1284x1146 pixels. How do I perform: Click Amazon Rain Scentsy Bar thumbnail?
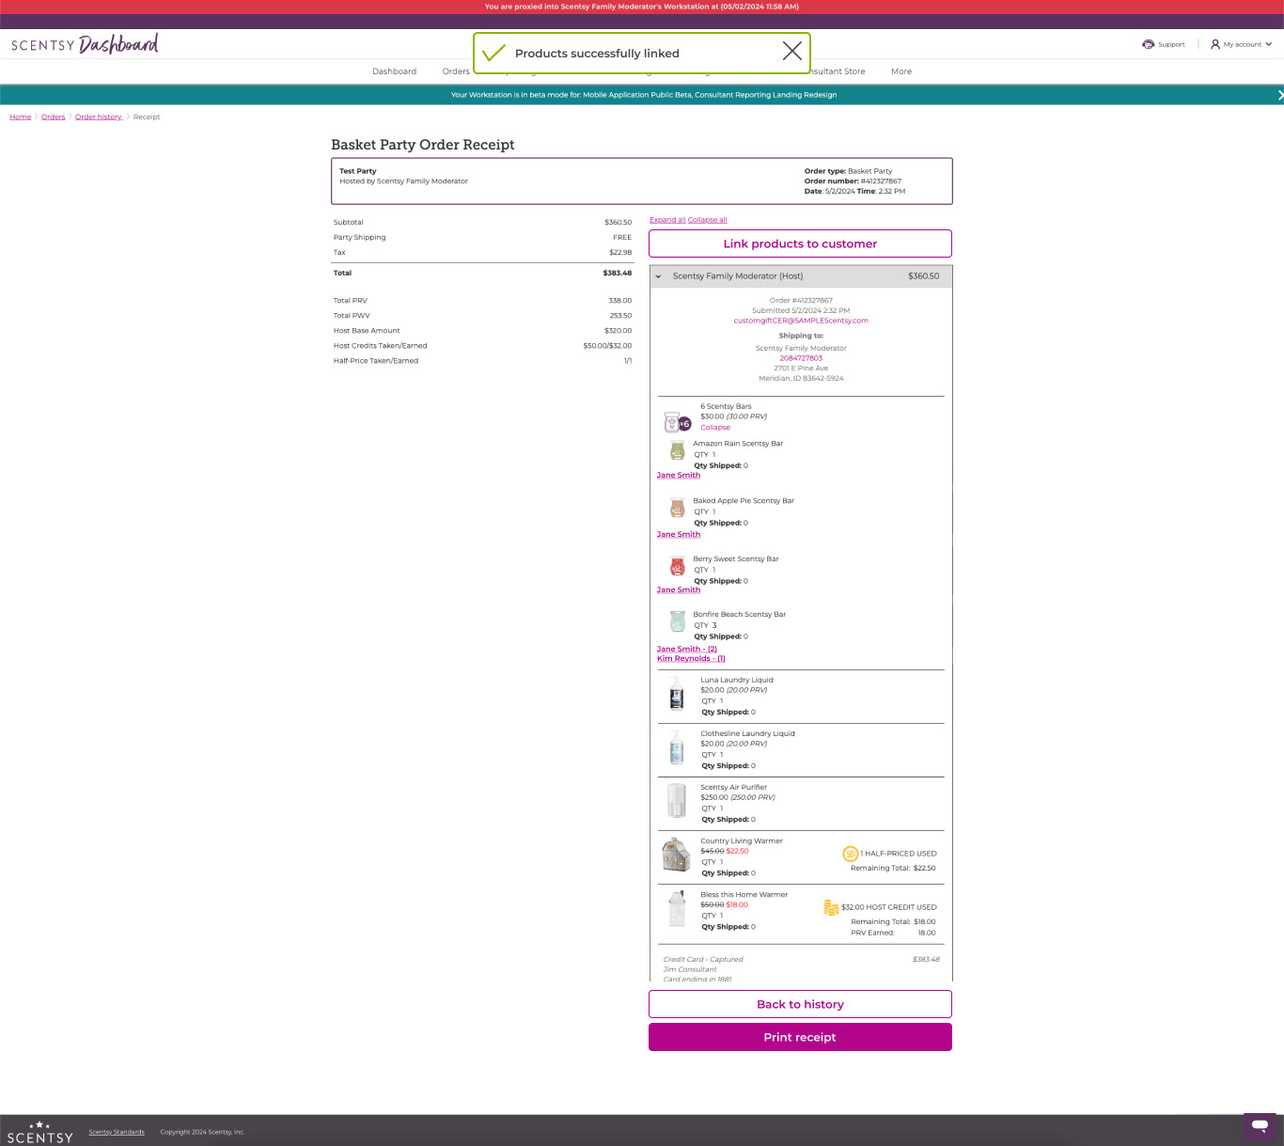677,450
